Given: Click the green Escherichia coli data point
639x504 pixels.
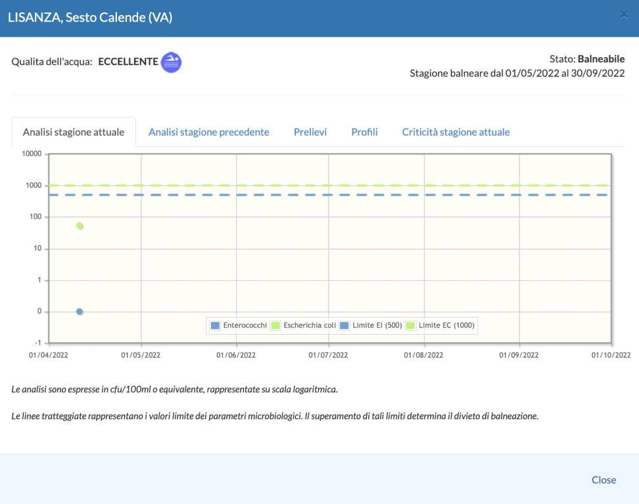Looking at the screenshot, I should [80, 226].
